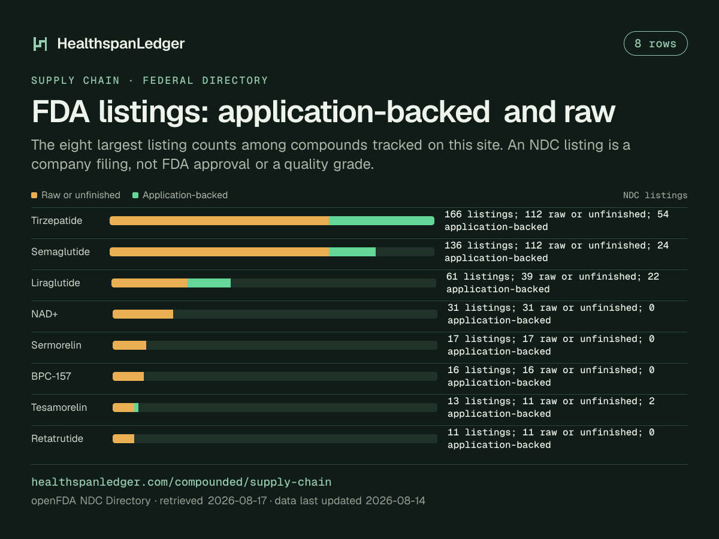Click the "61 listings" summary text
The width and height of the screenshot is (719, 539).
point(552,283)
